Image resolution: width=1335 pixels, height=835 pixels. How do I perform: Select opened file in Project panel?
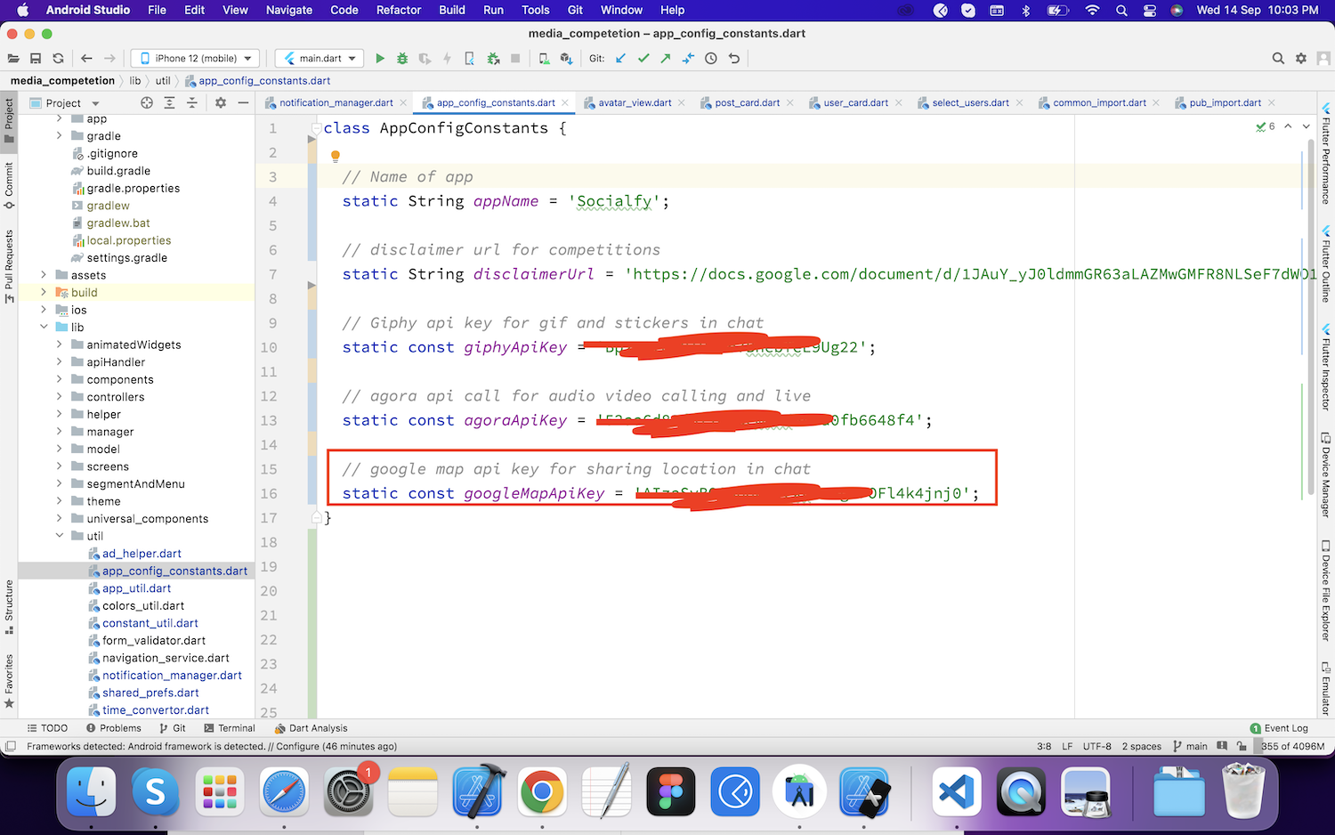click(x=147, y=103)
